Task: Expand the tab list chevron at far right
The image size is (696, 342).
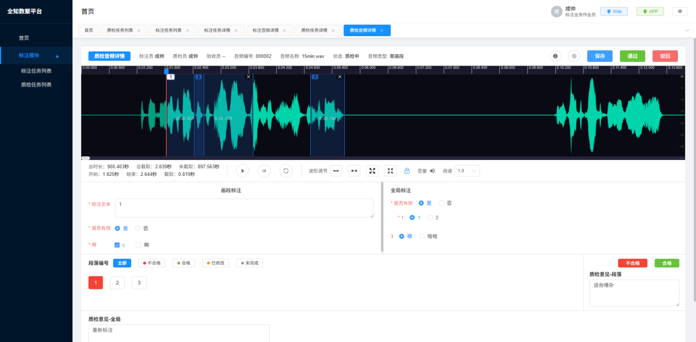Action: 687,31
